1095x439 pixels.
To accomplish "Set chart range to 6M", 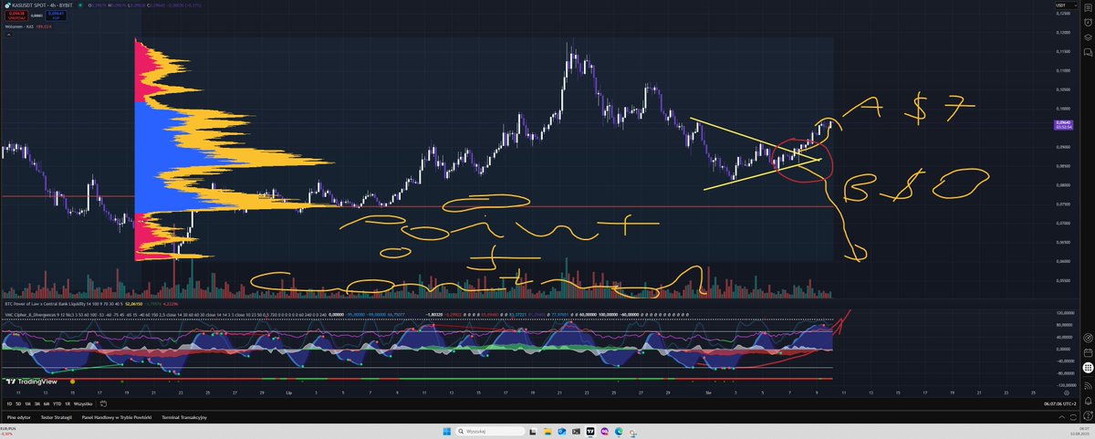I will tap(47, 403).
